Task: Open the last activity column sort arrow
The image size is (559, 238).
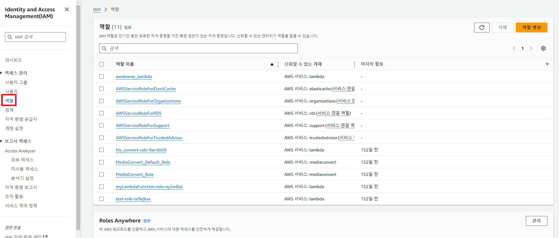Action: [x=547, y=64]
